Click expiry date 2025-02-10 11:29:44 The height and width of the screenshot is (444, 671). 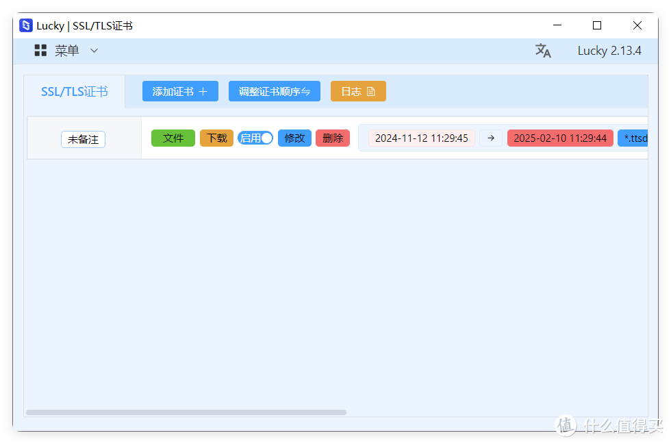[560, 138]
